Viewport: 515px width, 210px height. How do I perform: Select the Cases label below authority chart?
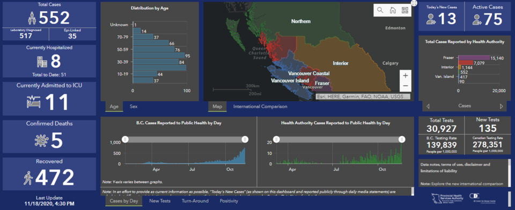click(x=465, y=106)
